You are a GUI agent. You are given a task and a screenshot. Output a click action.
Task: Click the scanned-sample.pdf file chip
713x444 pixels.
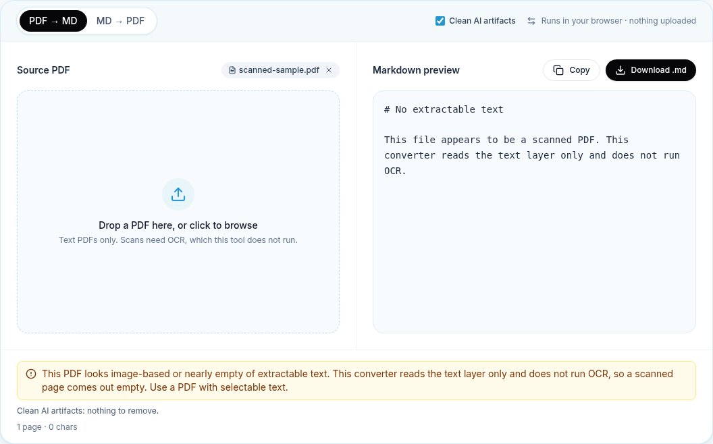pyautogui.click(x=280, y=70)
